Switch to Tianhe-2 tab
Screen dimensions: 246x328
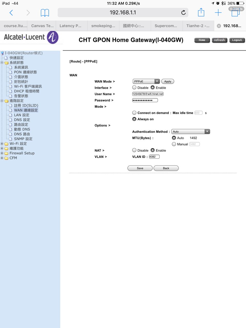pyautogui.click(x=198, y=26)
